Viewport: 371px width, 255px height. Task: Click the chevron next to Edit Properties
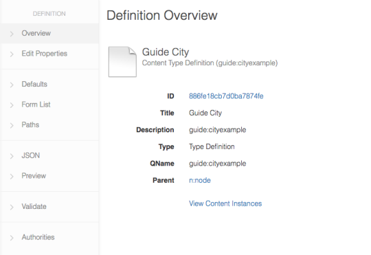click(12, 54)
